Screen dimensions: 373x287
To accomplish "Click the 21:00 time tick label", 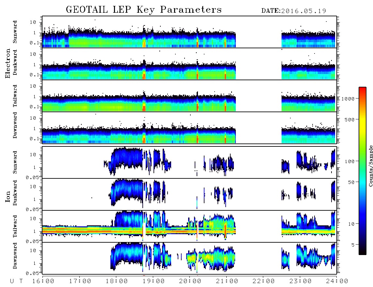I will (227, 281).
